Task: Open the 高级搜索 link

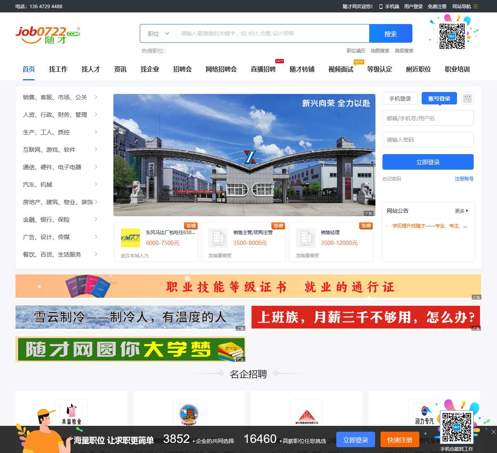Action: coord(404,50)
